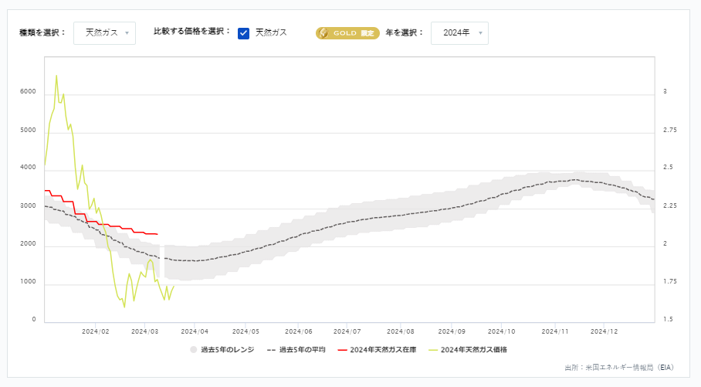Click the 2024/09 x-axis label
This screenshot has height=387, width=701.
452,331
